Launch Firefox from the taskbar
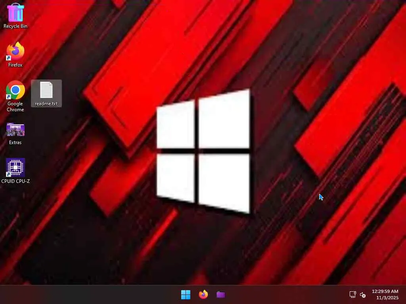 coord(203,294)
